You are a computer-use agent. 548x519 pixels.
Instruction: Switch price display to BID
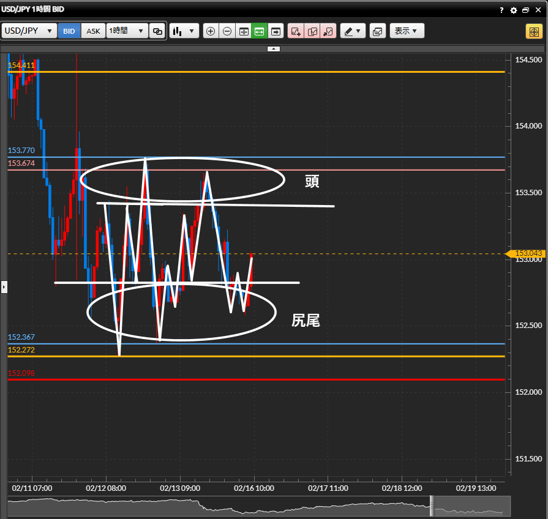click(x=69, y=31)
